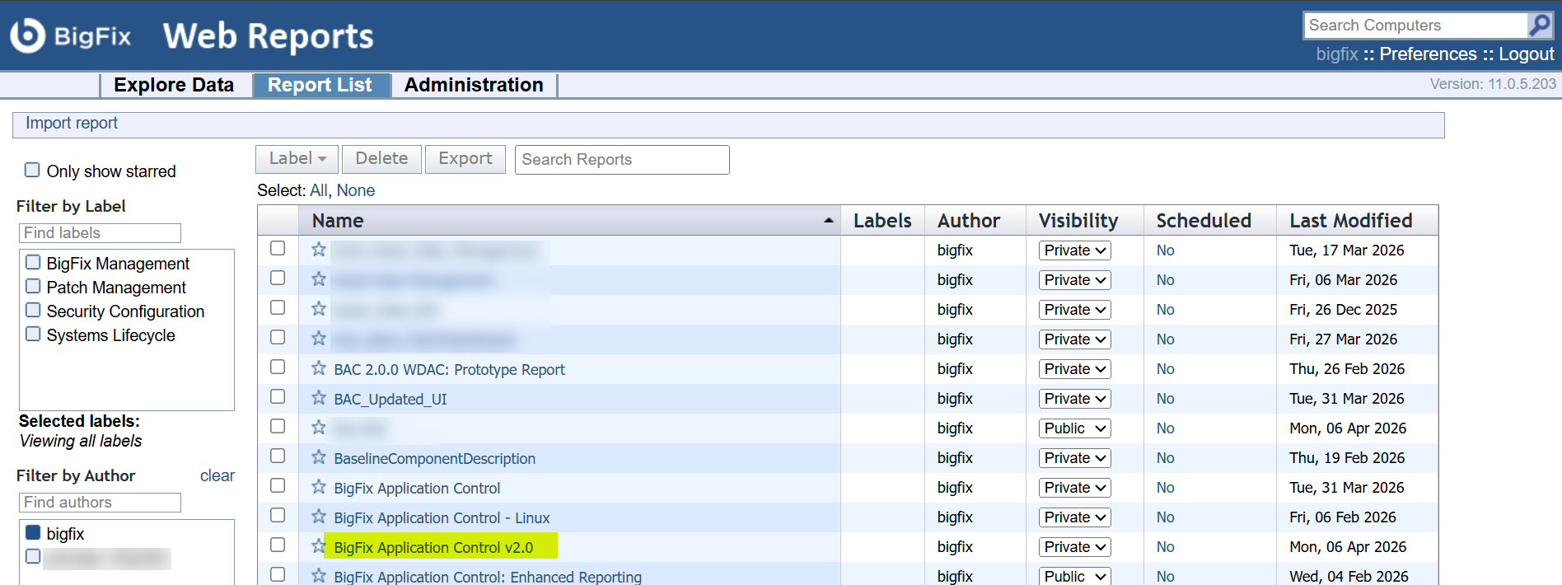Open BigFix Application Control - Linux report
The image size is (1562, 585).
(x=442, y=517)
